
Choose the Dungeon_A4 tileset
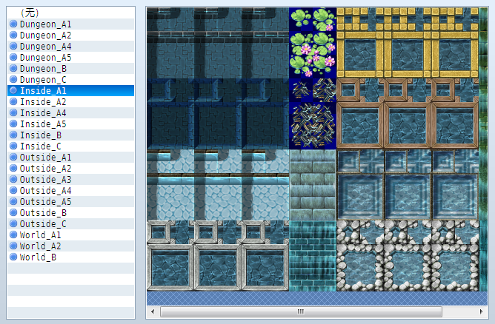point(70,47)
